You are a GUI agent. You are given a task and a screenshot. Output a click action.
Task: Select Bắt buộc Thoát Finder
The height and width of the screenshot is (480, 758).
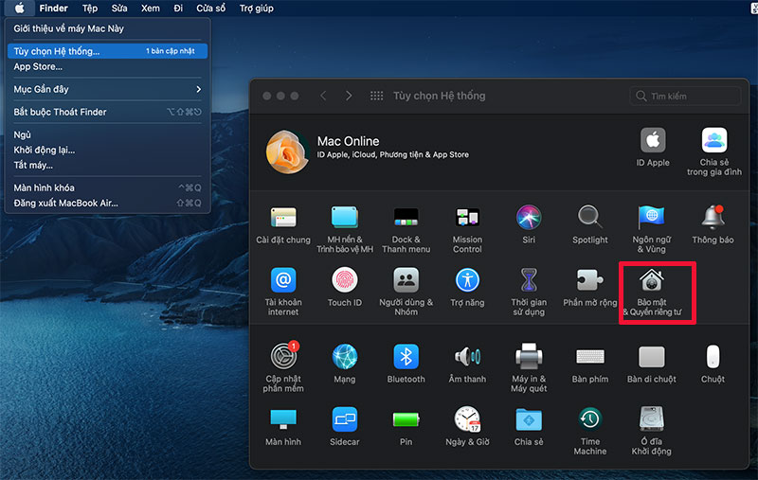click(107, 112)
